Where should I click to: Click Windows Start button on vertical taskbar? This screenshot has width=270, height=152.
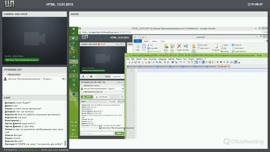pos(73,29)
